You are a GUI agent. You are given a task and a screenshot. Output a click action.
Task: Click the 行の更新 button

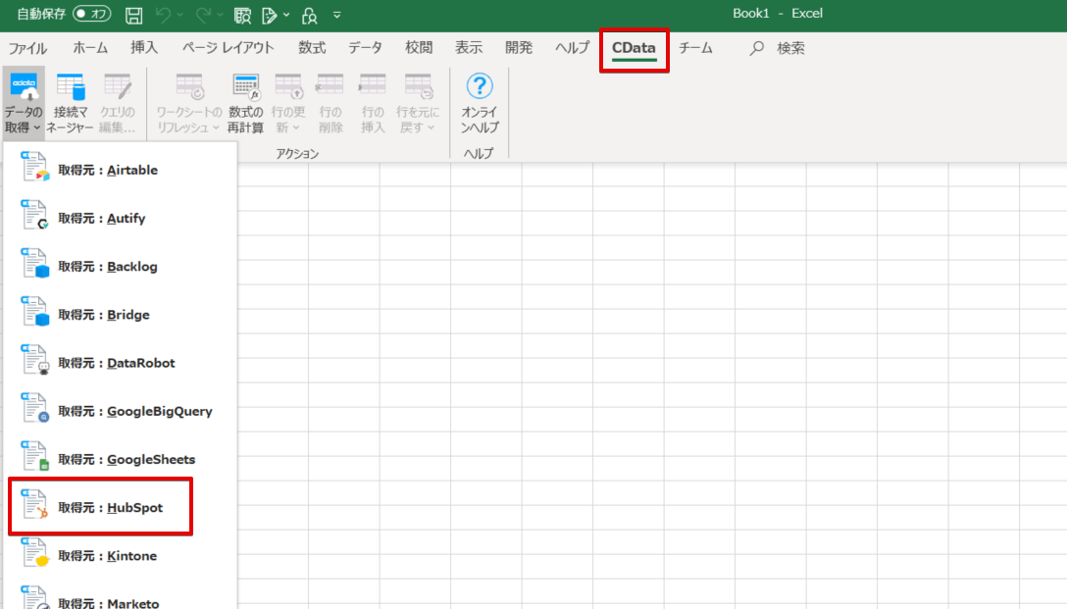[x=288, y=103]
